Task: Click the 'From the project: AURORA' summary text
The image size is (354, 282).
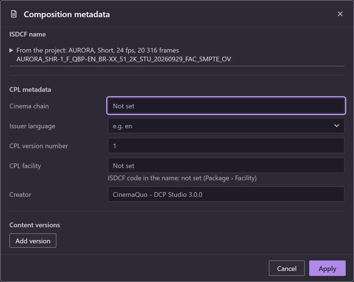Action: (x=98, y=50)
